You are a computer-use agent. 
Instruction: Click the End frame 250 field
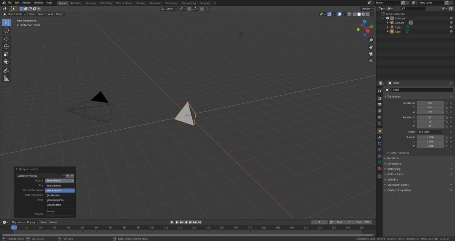coord(363,222)
